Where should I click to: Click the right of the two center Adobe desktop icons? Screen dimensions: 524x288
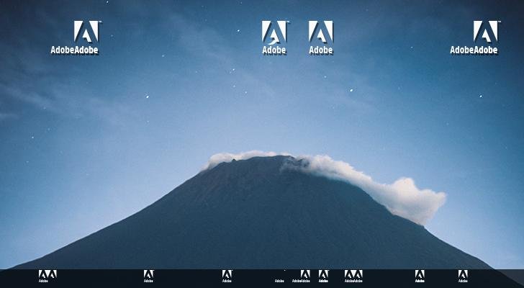point(321,32)
